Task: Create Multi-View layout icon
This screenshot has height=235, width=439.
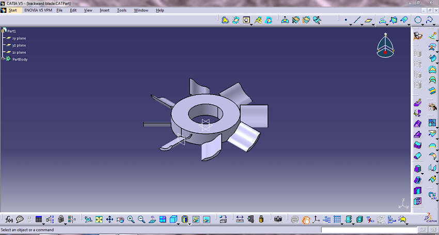Action: pos(163,220)
